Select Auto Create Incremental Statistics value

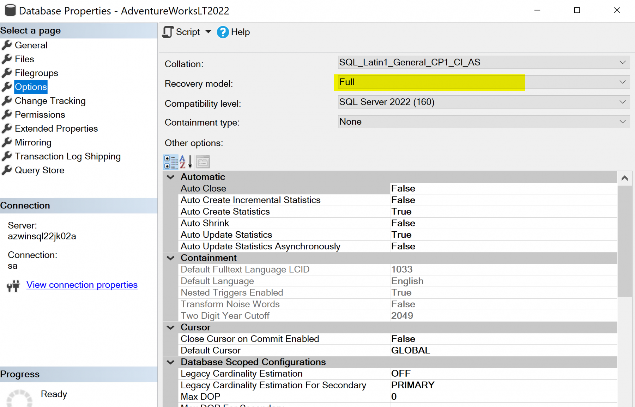click(503, 200)
